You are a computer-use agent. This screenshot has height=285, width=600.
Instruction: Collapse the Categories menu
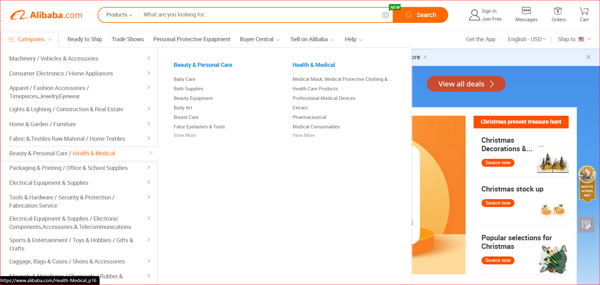click(30, 39)
